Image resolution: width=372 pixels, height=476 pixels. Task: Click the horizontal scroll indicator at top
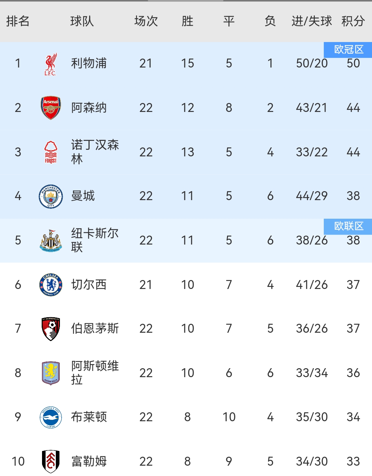click(x=186, y=1)
